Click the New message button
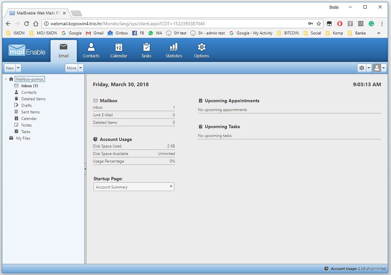The image size is (391, 275). click(10, 68)
